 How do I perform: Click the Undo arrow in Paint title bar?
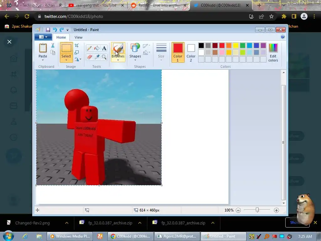55,30
